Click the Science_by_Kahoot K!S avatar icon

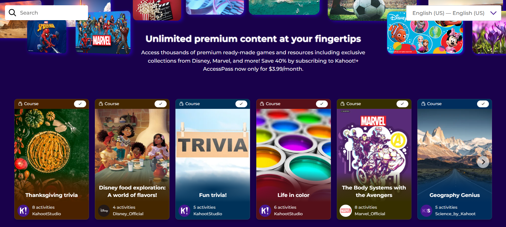click(x=426, y=211)
